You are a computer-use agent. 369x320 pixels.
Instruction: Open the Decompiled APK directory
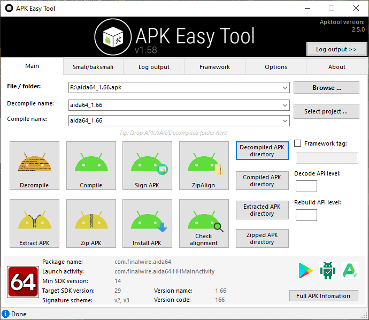click(x=262, y=151)
